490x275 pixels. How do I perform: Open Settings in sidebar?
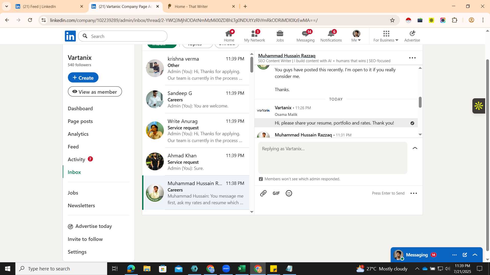[x=77, y=252]
